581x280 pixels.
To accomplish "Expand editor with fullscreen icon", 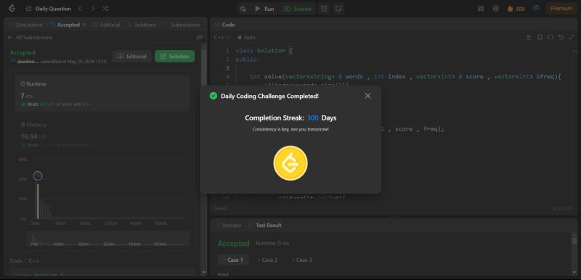I will 571,38.
